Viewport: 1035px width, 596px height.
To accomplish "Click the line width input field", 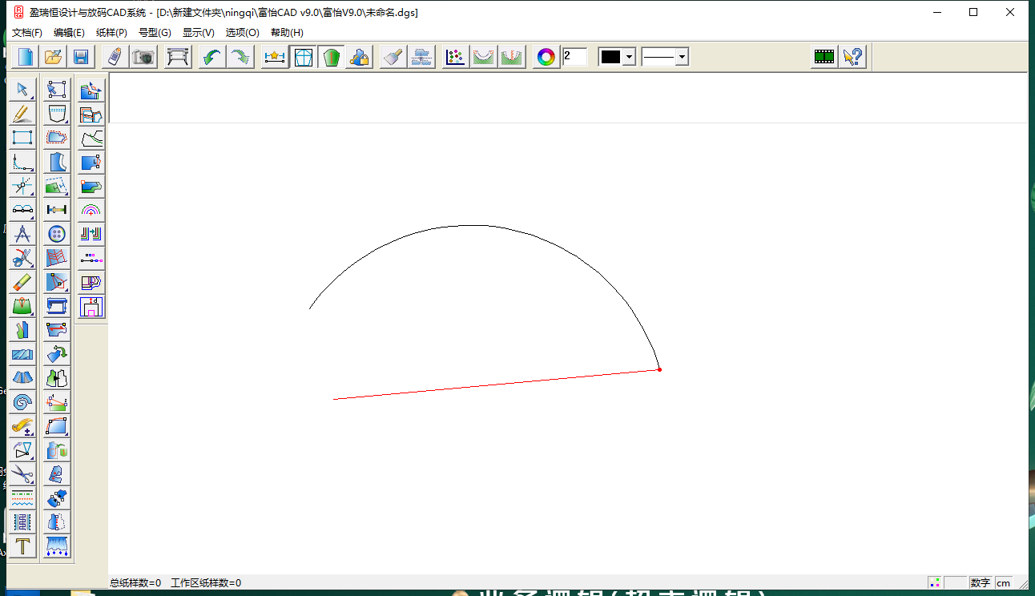I will (574, 56).
